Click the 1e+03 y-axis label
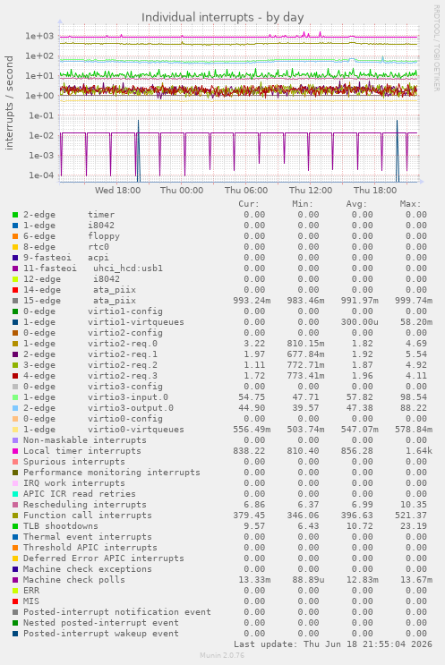This screenshot has width=445, height=665. point(40,36)
